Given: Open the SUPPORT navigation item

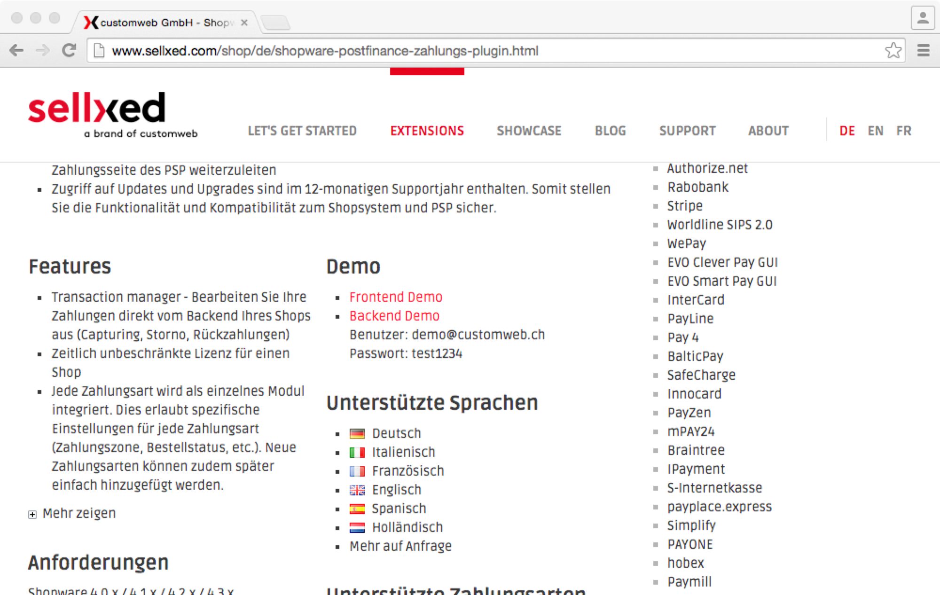Looking at the screenshot, I should pos(688,131).
